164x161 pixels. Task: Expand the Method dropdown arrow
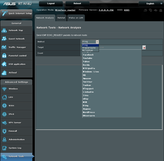pyautogui.click(x=97, y=42)
